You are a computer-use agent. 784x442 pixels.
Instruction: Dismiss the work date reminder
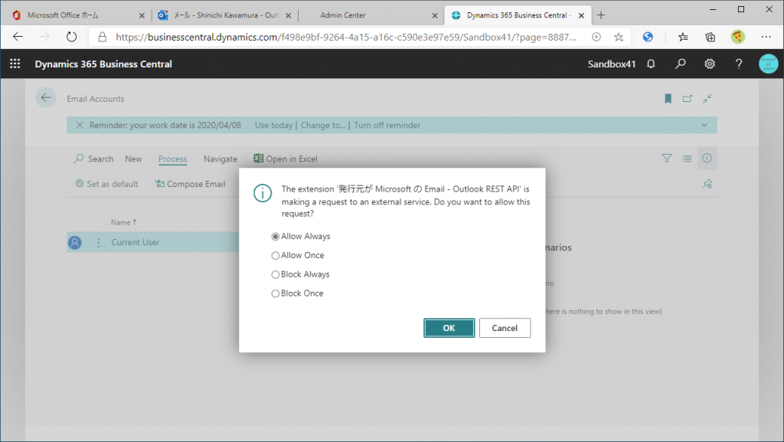pyautogui.click(x=79, y=125)
